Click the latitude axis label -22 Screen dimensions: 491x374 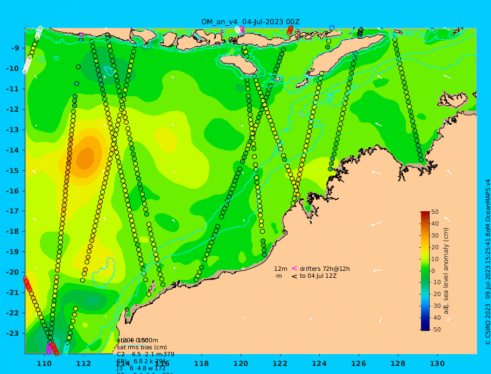click(12, 313)
